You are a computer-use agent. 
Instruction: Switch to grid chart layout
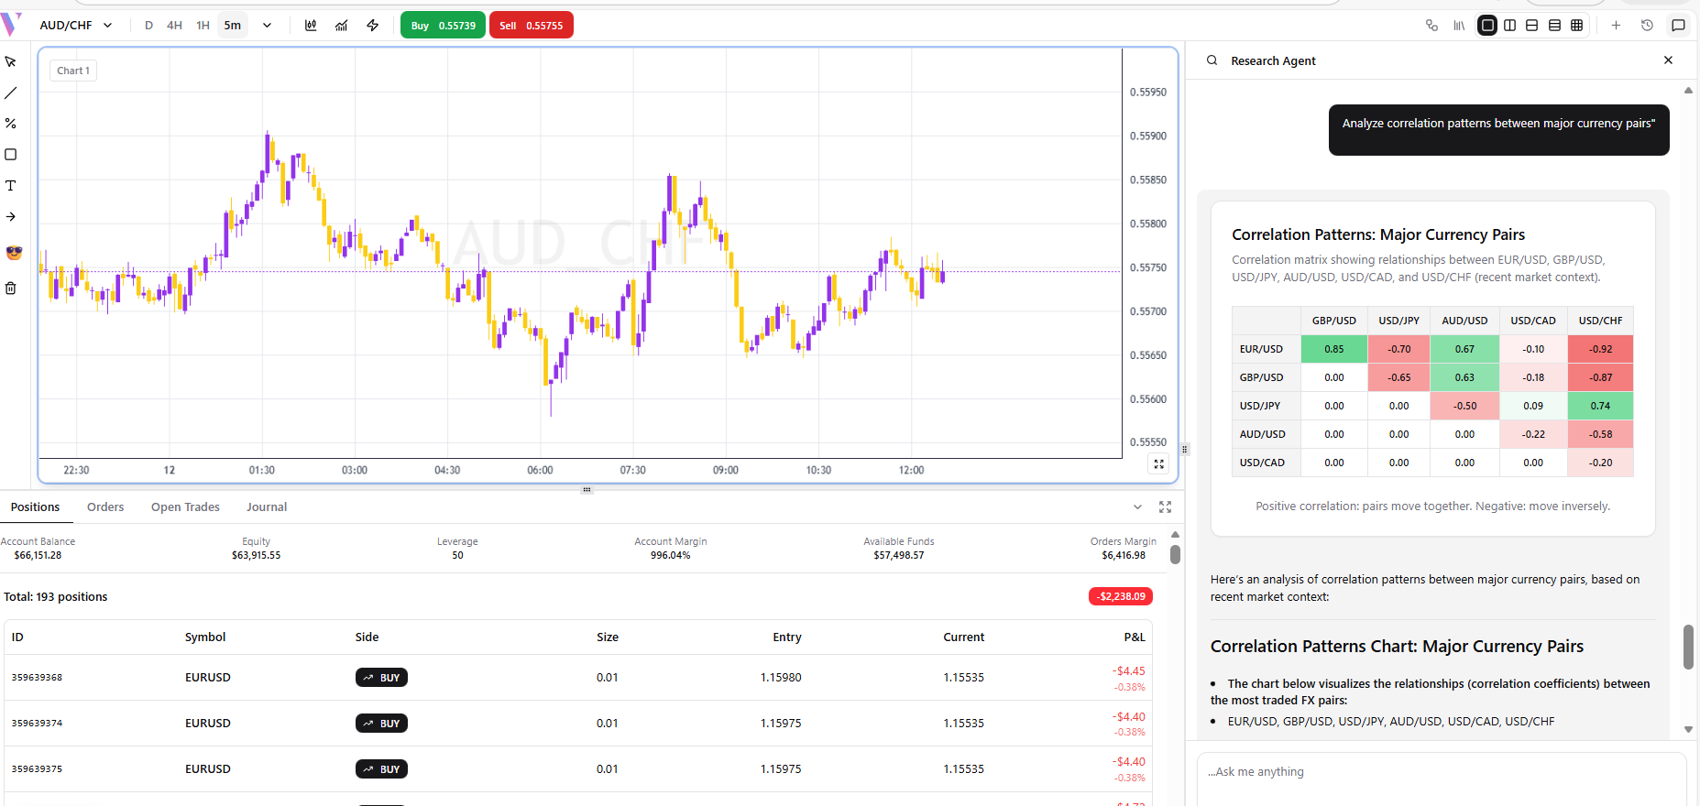[x=1576, y=26]
